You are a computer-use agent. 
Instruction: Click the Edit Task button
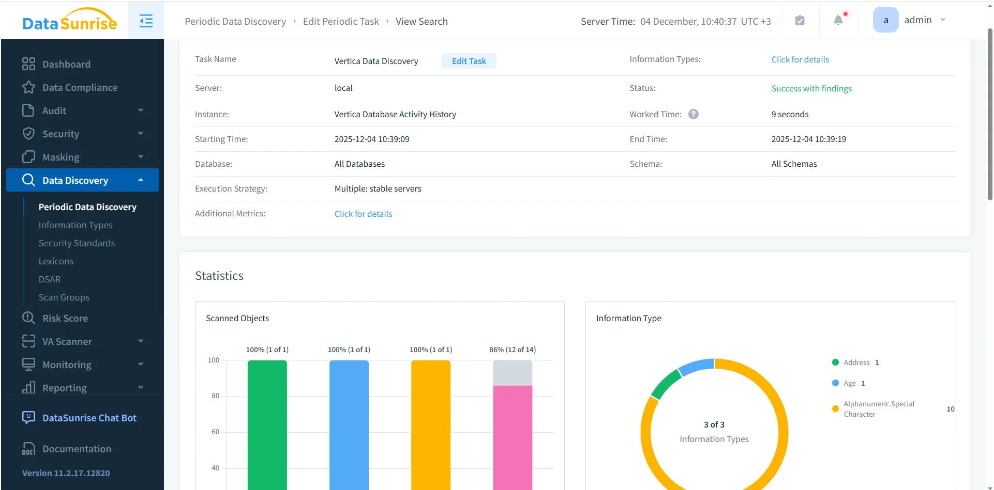click(x=469, y=60)
